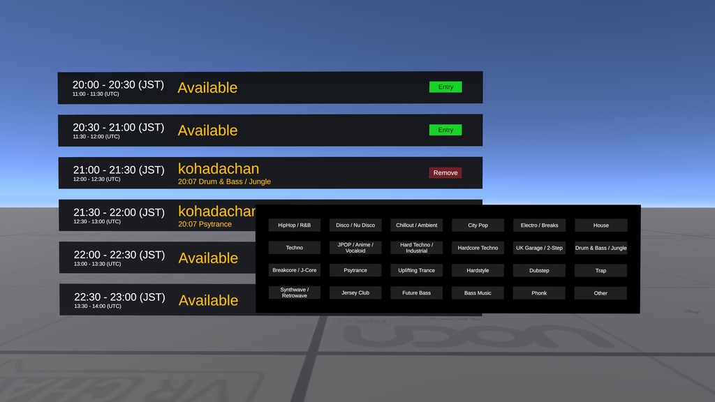
Task: Select JPOP / Anime / Vocaloid genre
Action: point(355,248)
